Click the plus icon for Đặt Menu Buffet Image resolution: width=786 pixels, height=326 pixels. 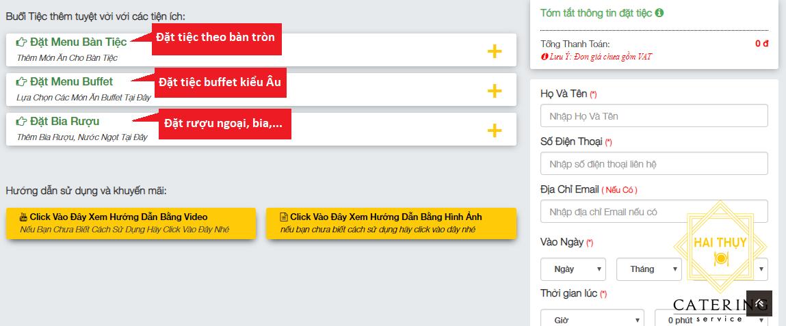(495, 91)
